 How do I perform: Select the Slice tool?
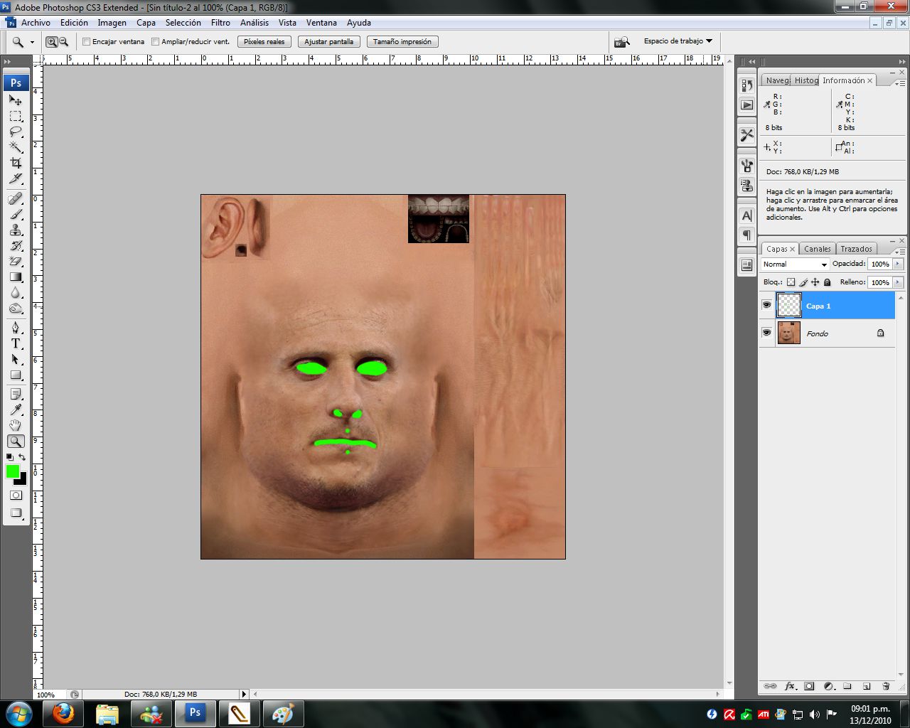(16, 178)
